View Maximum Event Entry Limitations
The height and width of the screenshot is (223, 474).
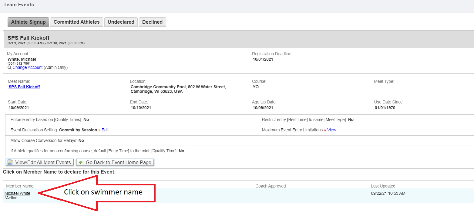coord(331,130)
